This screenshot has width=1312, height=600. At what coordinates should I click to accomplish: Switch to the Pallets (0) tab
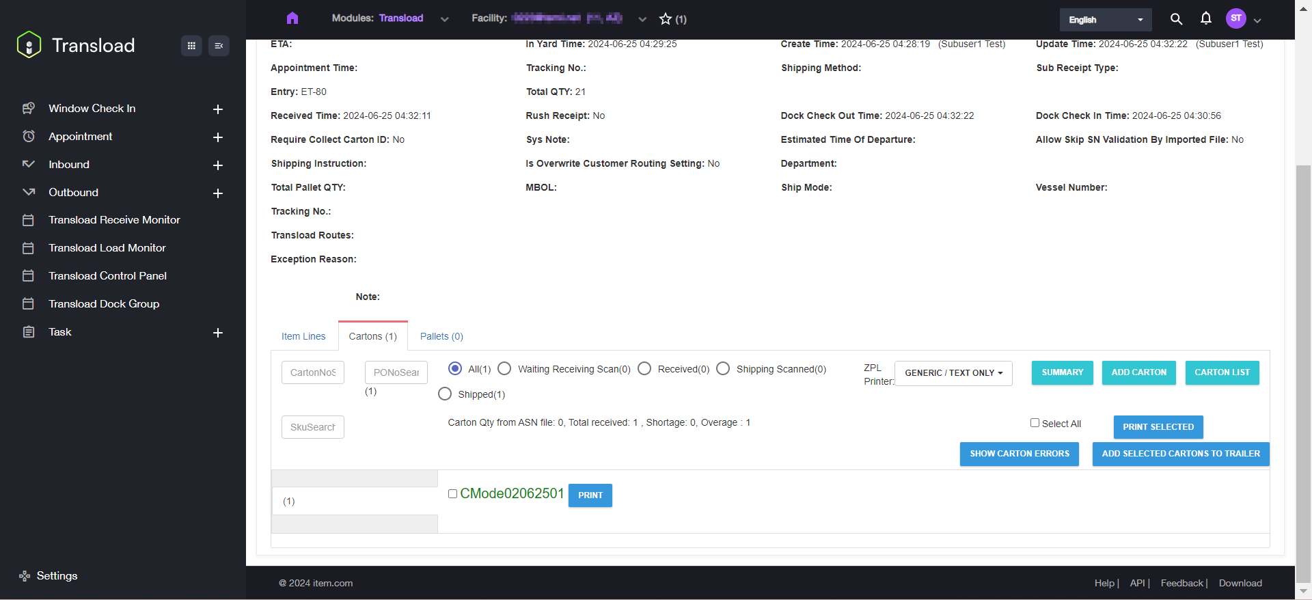[441, 336]
